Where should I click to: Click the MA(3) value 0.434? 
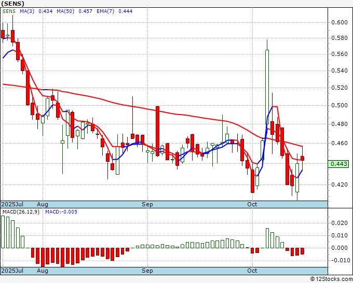[x=46, y=11]
